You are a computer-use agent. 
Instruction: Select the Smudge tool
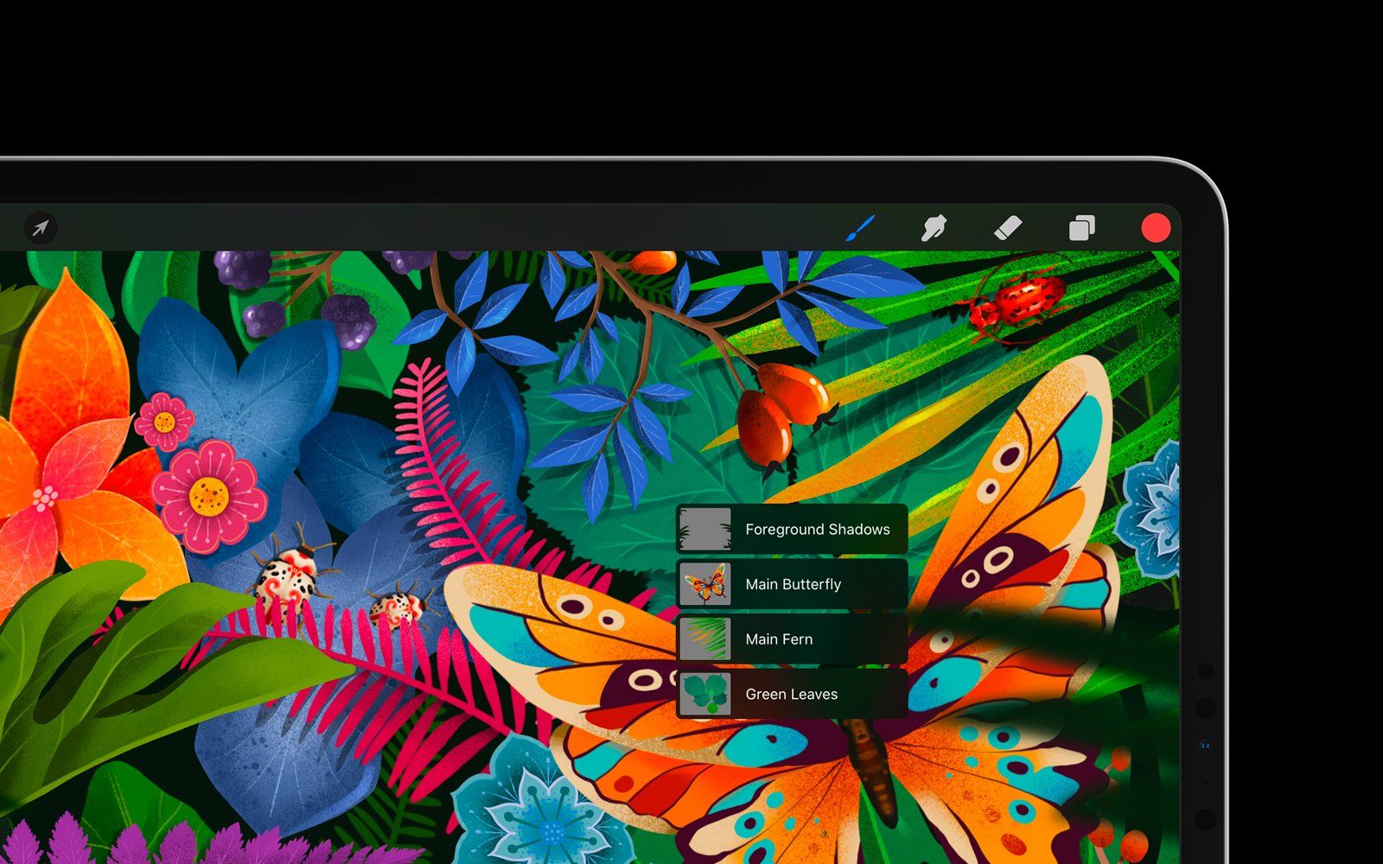(x=934, y=228)
